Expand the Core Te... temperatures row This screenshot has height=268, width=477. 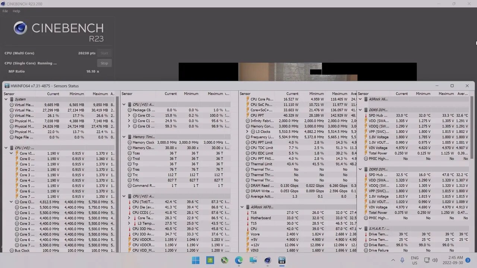point(129,218)
